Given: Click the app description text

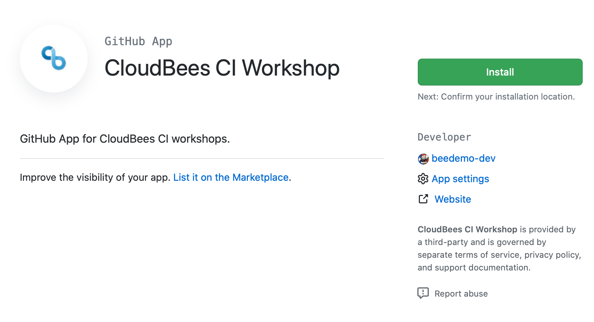Looking at the screenshot, I should pos(125,139).
